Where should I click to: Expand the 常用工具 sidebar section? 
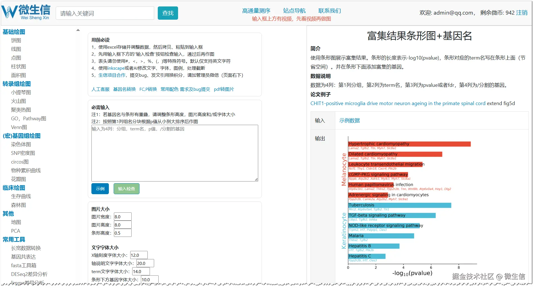click(14, 239)
